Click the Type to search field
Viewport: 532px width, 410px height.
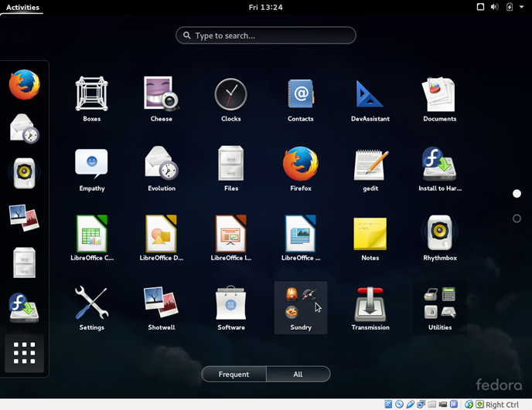[x=266, y=36]
